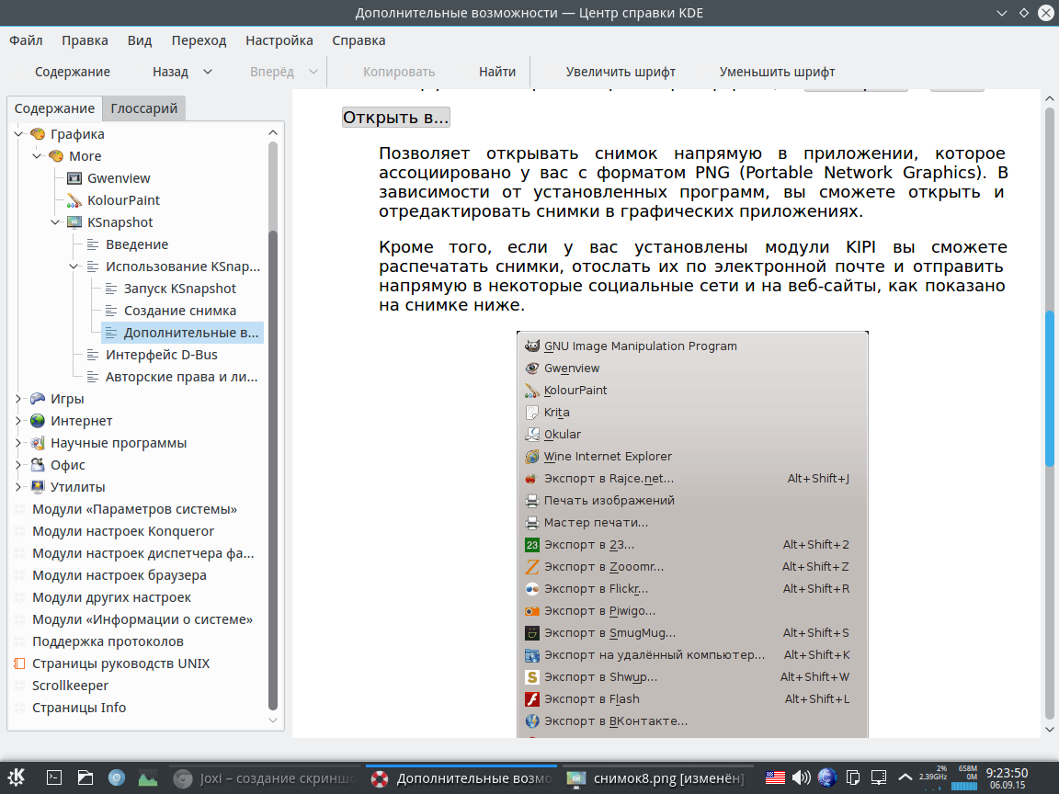Collapse the KSnapshot tree node
Screen dimensions: 1059x794
point(56,222)
